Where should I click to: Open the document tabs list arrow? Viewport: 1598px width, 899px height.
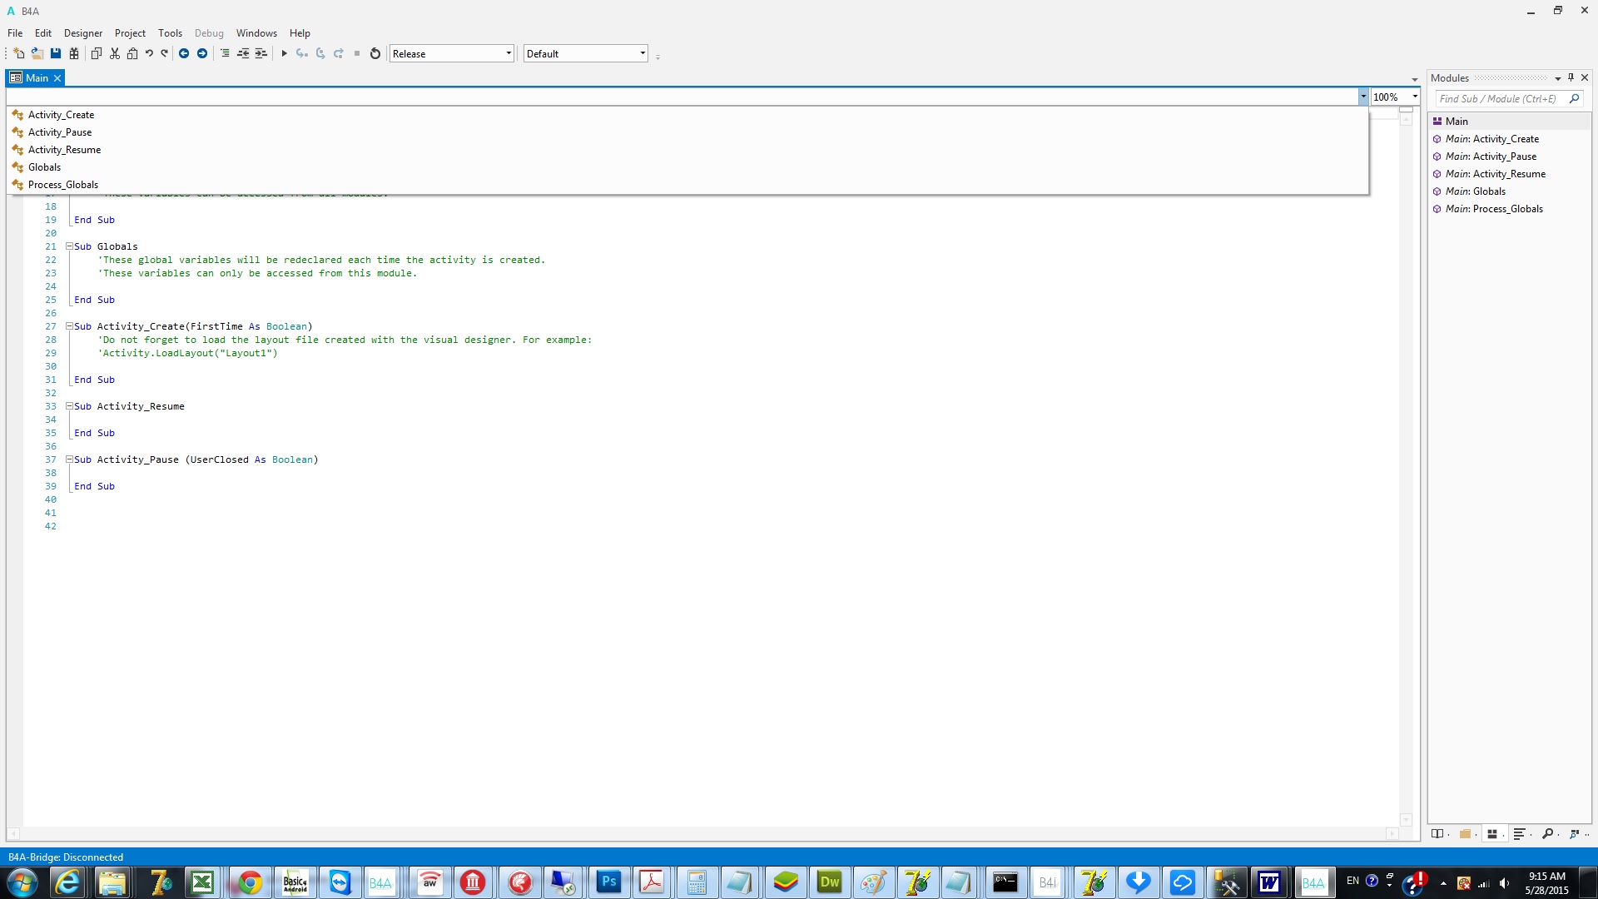1414,80
